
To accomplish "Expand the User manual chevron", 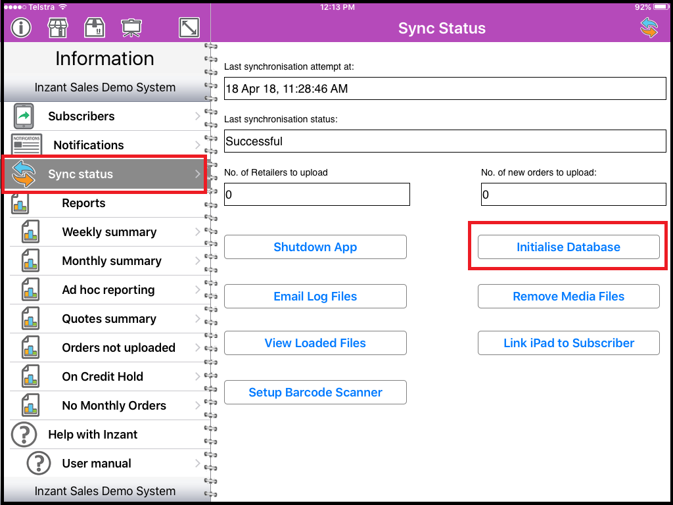I will click(x=197, y=463).
